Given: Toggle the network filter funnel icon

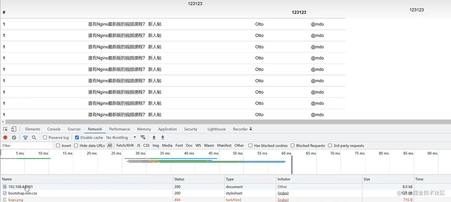Looking at the screenshot, I should pos(25,137).
